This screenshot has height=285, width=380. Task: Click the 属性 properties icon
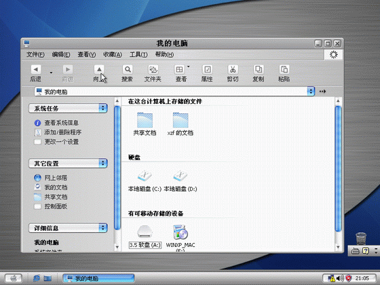(x=207, y=70)
